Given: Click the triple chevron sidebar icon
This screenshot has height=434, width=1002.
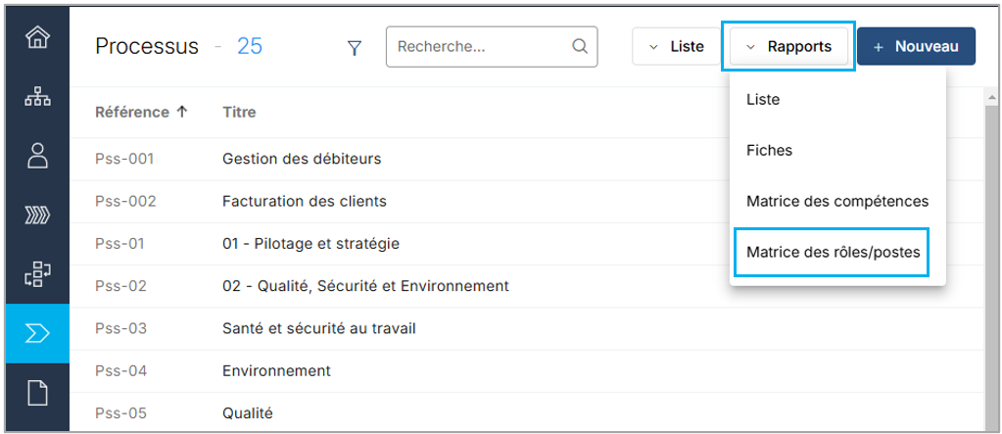Looking at the screenshot, I should (37, 215).
